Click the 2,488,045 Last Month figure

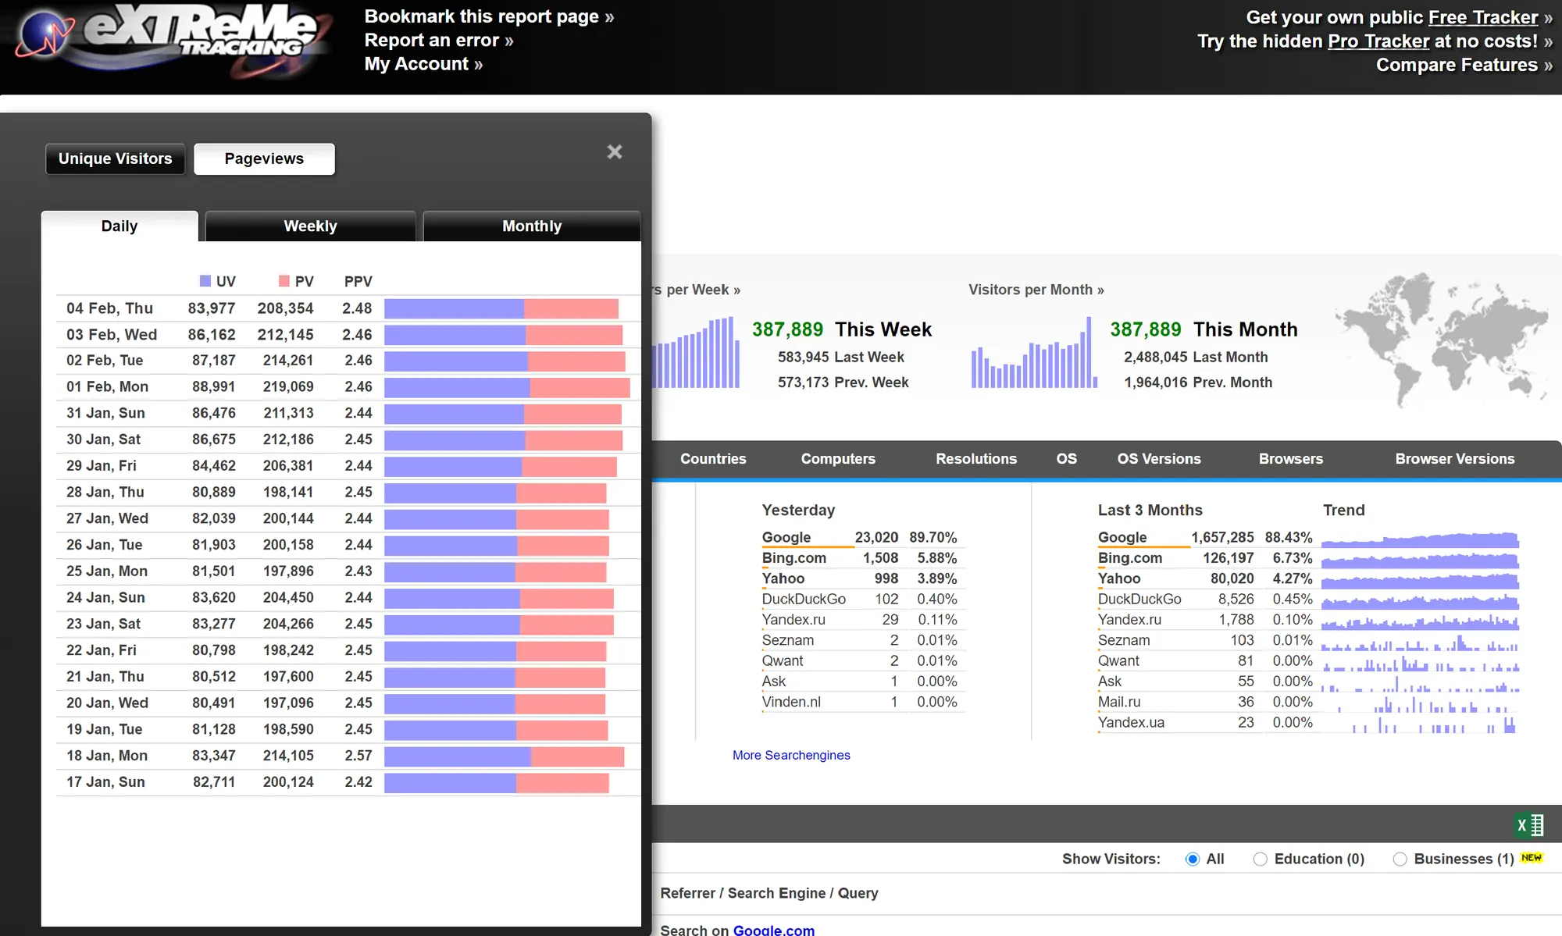coord(1156,357)
